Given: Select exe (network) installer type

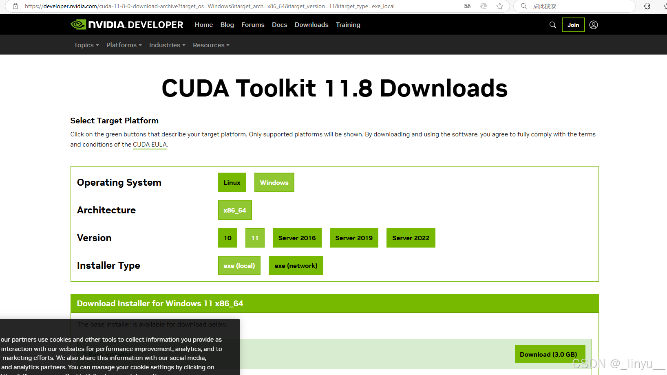Looking at the screenshot, I should pos(296,265).
